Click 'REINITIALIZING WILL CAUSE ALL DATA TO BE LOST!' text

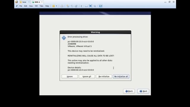click(x=91, y=56)
